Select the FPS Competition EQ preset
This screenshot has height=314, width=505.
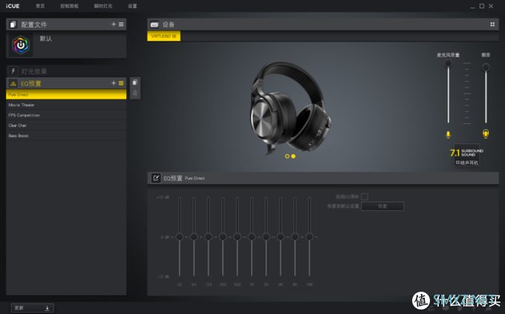[66, 115]
